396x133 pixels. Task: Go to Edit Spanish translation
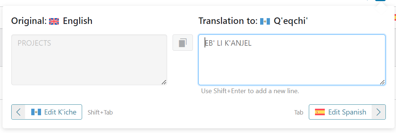pos(347,112)
